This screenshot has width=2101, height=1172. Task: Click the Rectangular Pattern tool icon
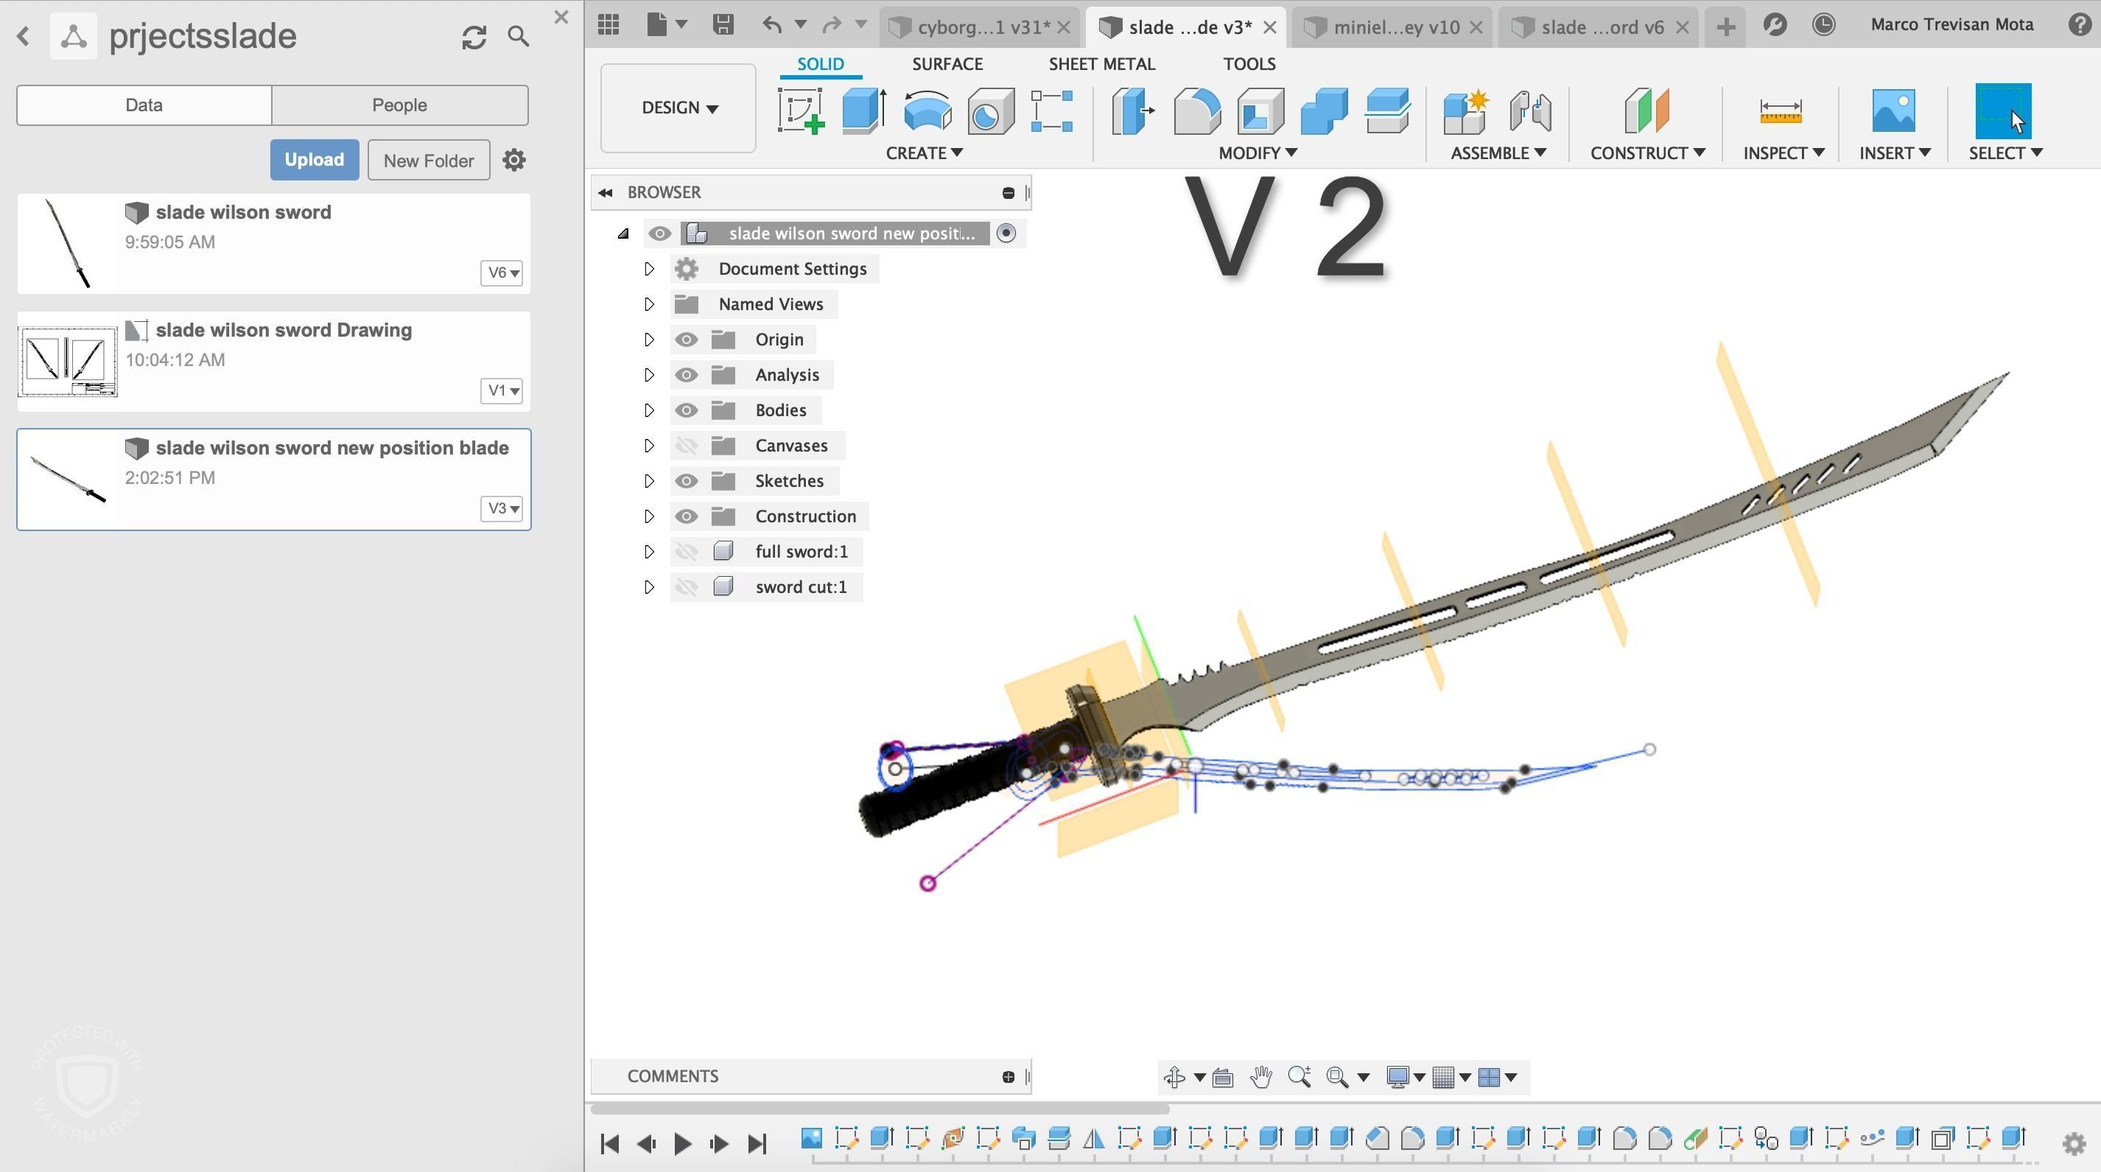(1052, 110)
